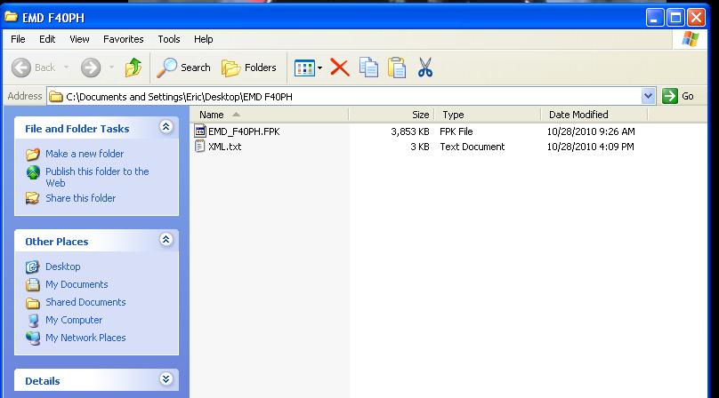Go to My Documents link
719x398 pixels.
tap(77, 284)
